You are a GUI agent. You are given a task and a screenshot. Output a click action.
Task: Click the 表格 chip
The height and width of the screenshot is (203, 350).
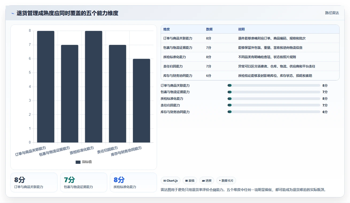point(190,181)
